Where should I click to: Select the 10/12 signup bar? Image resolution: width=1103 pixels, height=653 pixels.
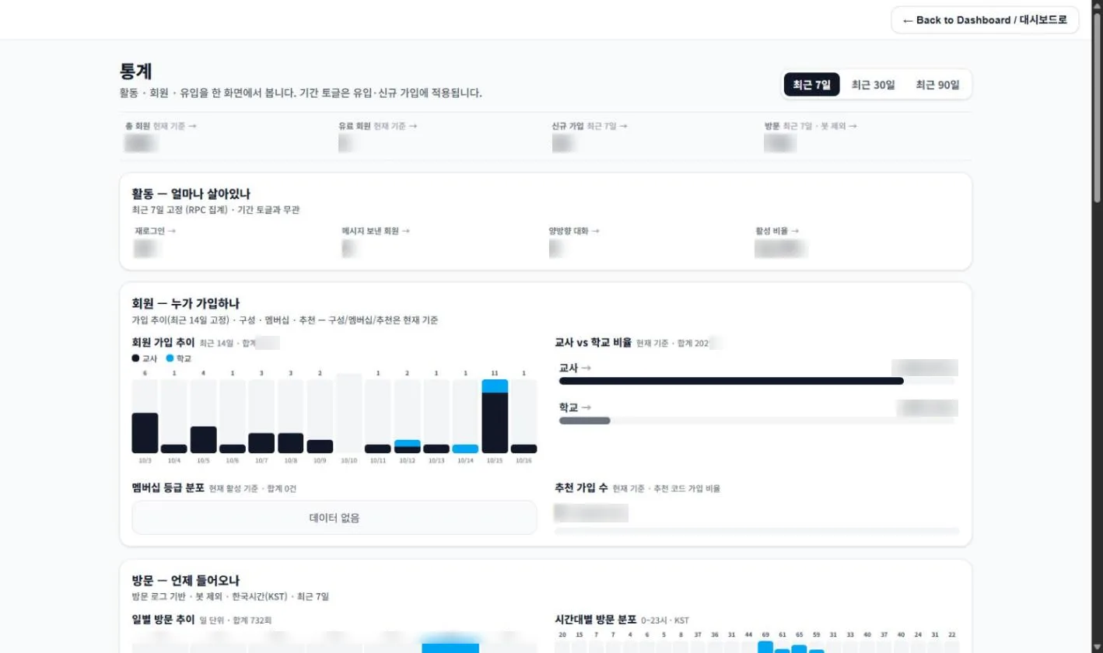click(408, 446)
